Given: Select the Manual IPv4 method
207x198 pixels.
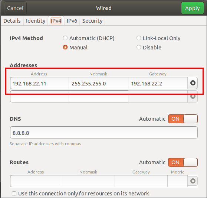Looking at the screenshot, I should coord(65,47).
